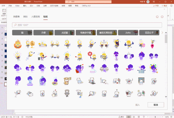Filter stickers by 花花公子 category

tap(149, 33)
